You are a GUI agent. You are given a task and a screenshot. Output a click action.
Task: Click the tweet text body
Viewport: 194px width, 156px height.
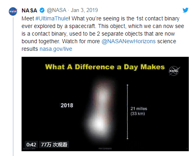click(x=103, y=34)
